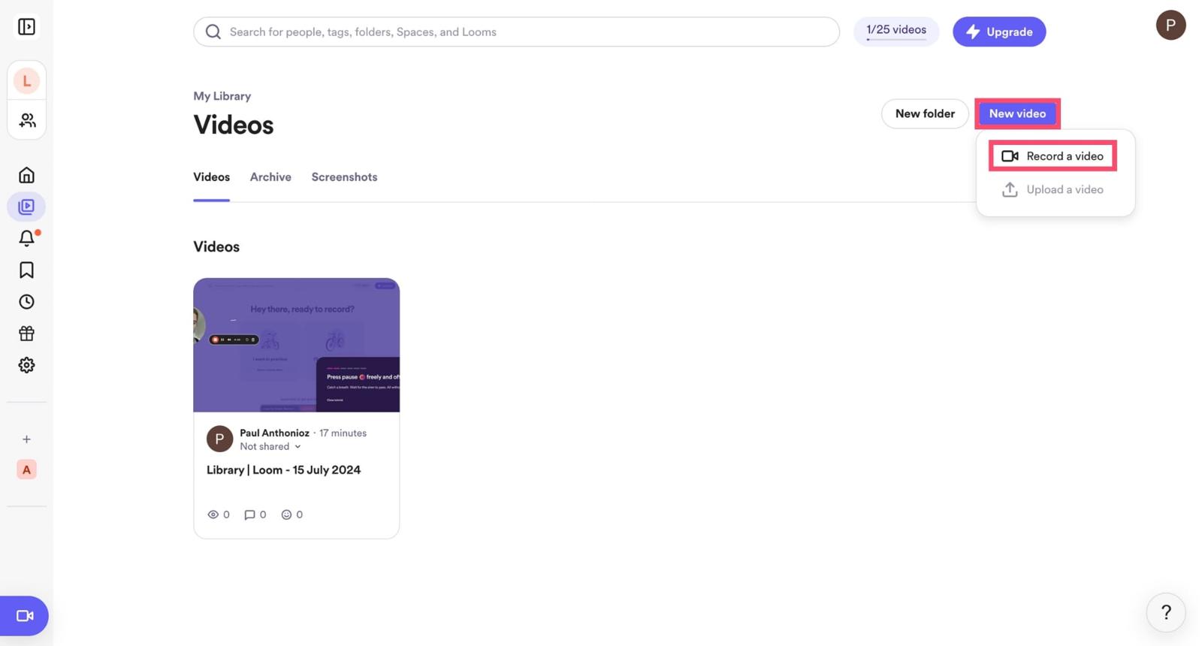Open the help question mark button

(1166, 613)
